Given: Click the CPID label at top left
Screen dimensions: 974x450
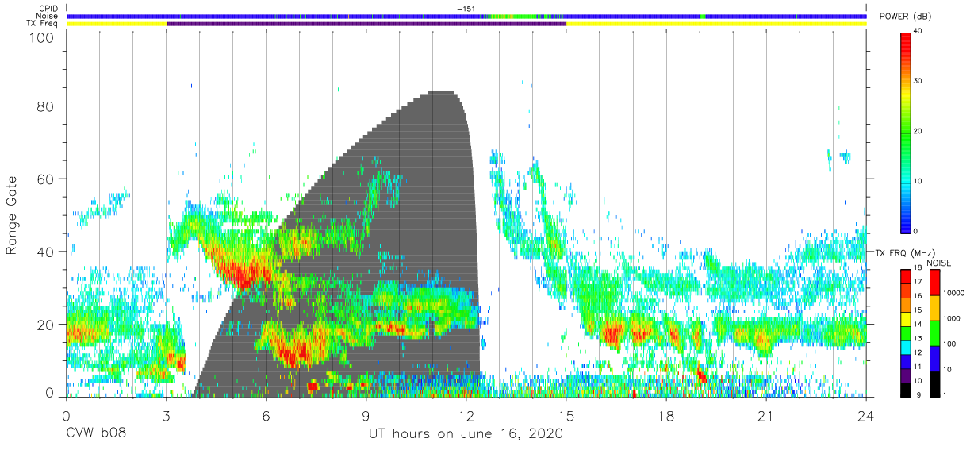Looking at the screenshot, I should 49,8.
